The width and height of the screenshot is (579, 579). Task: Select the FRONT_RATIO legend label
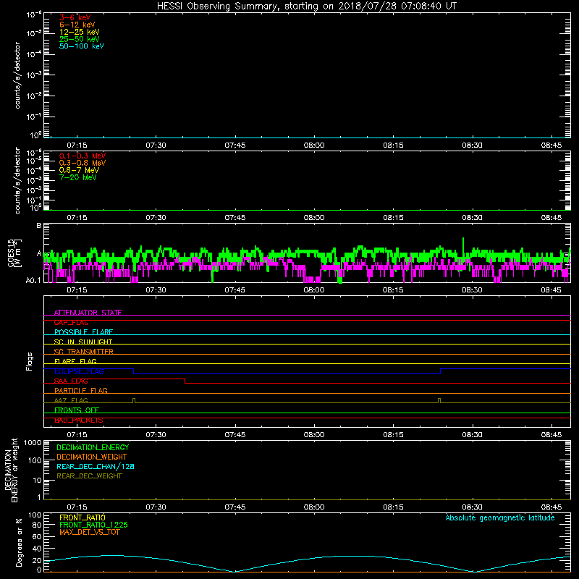(x=83, y=517)
